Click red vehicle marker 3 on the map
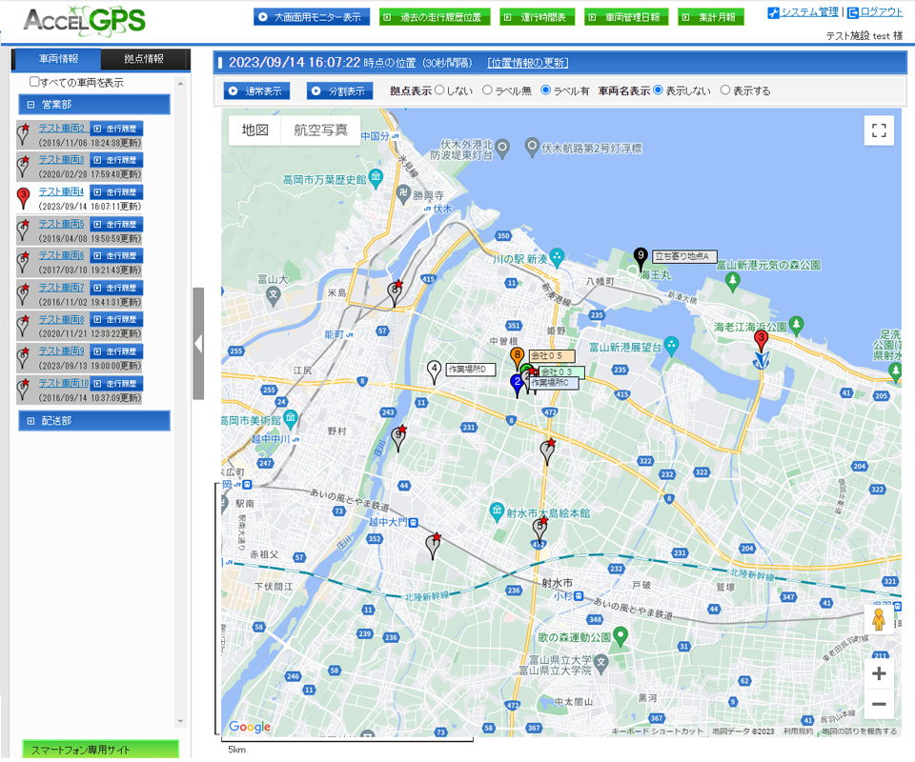915x762 pixels. 761,339
